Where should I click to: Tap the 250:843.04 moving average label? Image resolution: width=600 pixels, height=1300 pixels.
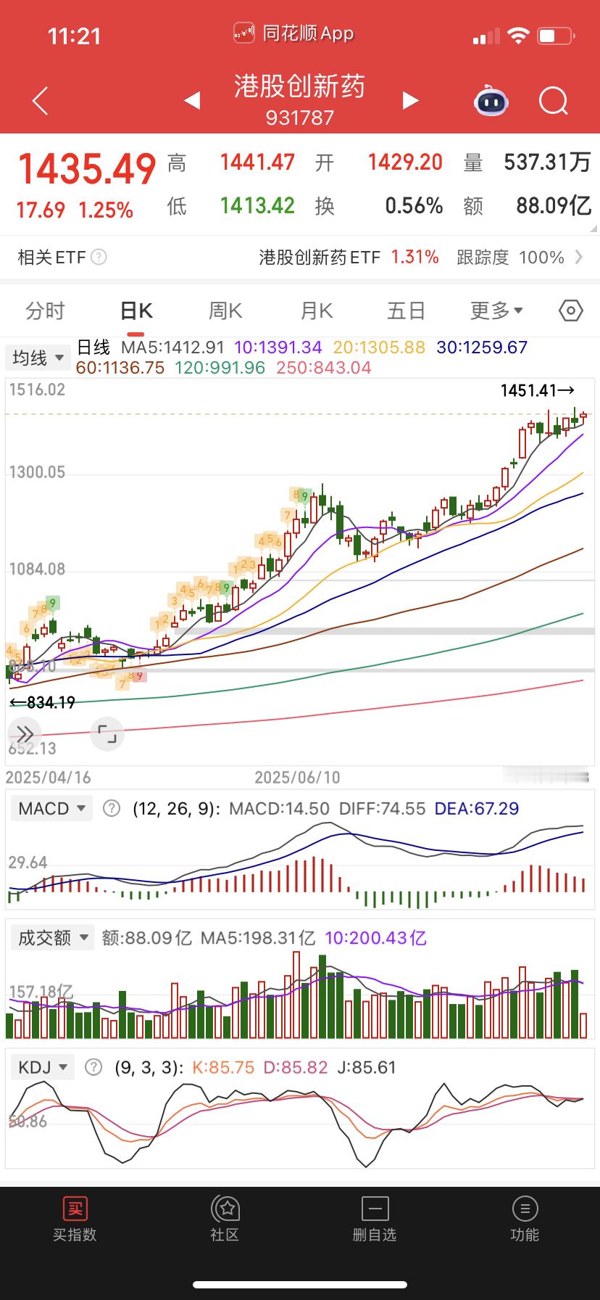point(324,368)
